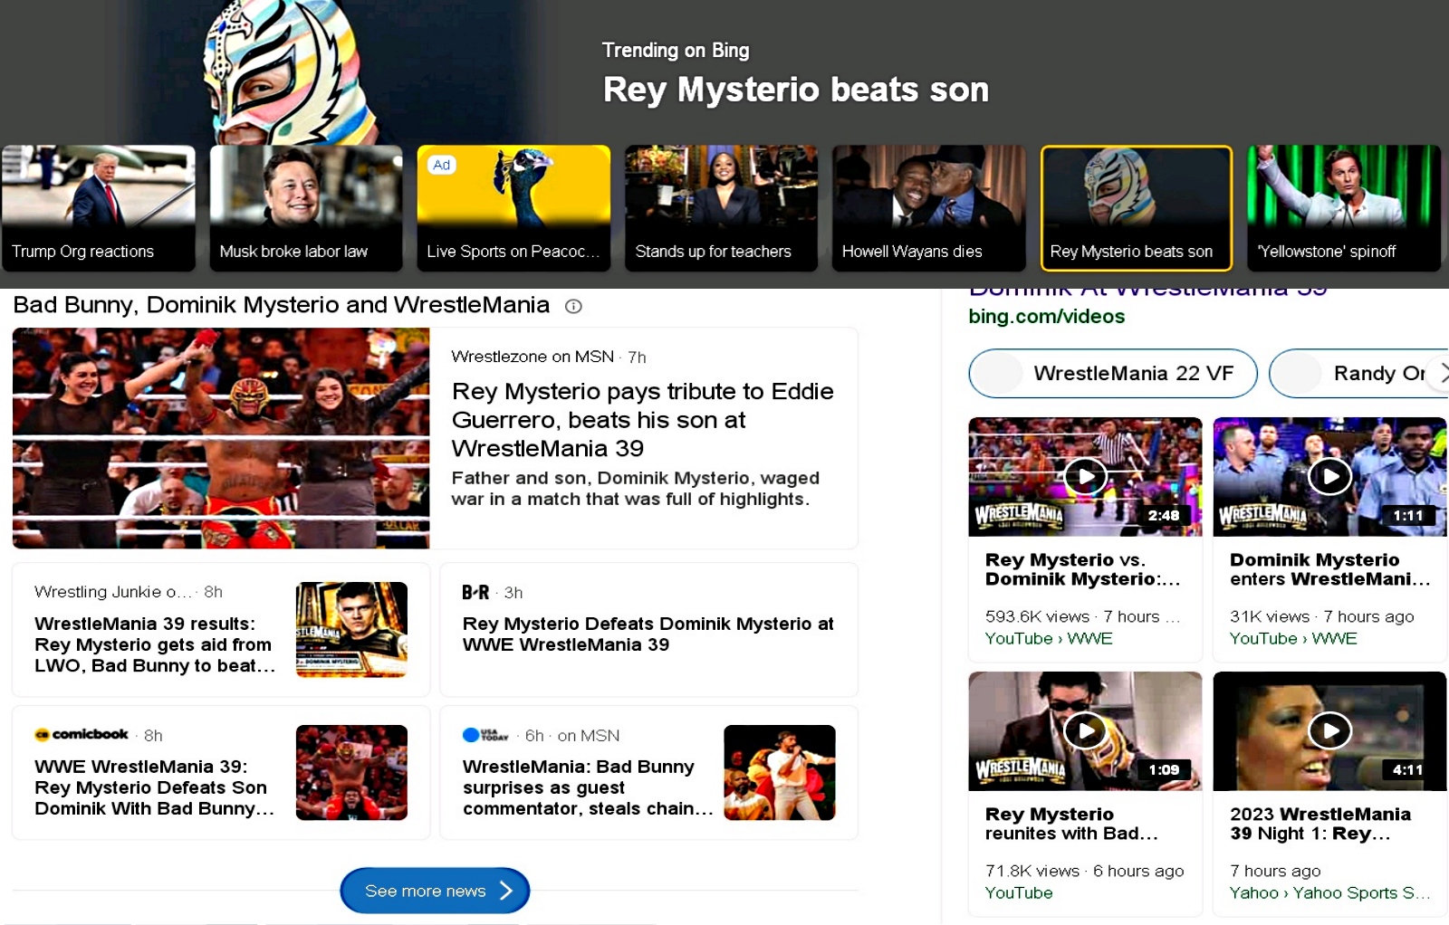Click the arrow in See more news button
Screen dimensions: 1449x925
coord(506,891)
